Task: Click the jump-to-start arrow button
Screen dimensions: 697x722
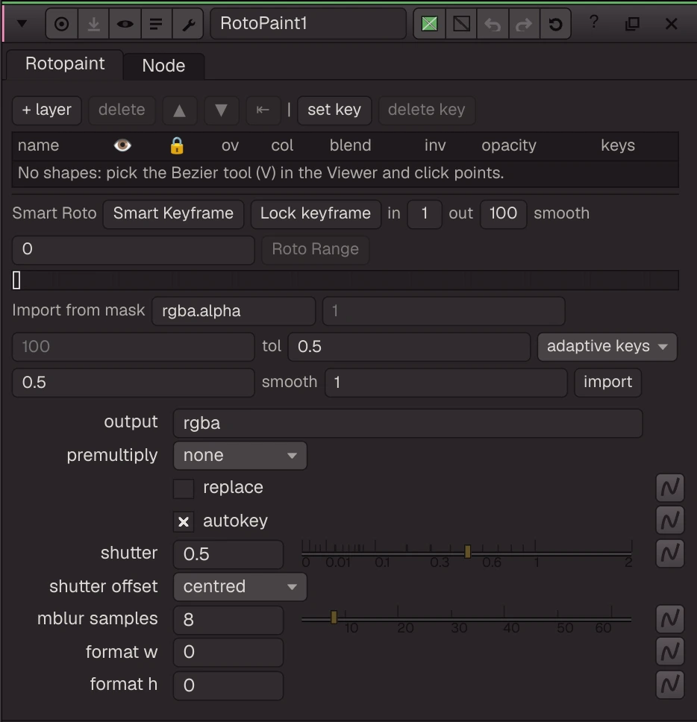Action: 263,110
